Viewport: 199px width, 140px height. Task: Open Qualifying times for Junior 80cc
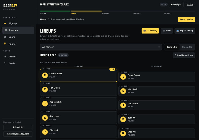pyautogui.click(x=184, y=55)
